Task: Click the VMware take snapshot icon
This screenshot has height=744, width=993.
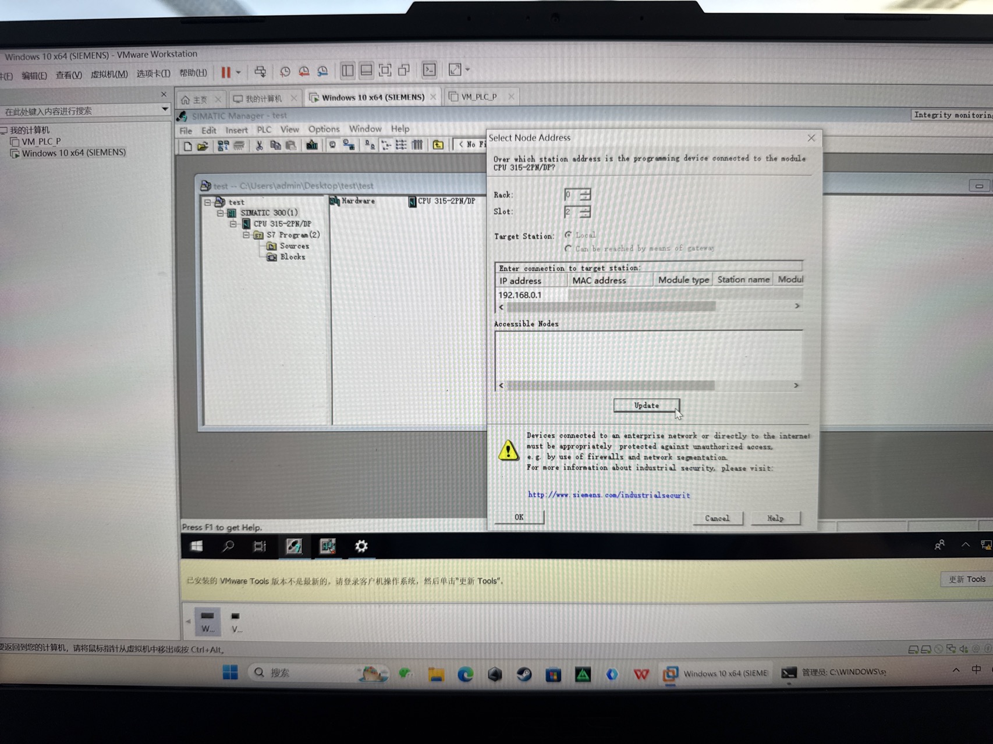Action: point(285,72)
